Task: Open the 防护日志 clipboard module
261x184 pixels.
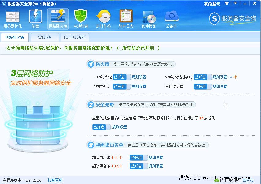Action: click(126, 19)
